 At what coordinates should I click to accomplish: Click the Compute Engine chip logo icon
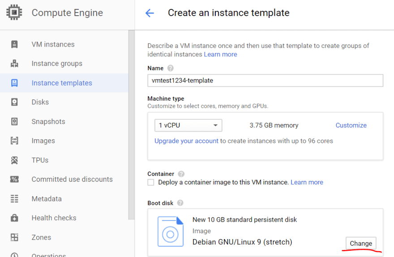click(x=14, y=12)
